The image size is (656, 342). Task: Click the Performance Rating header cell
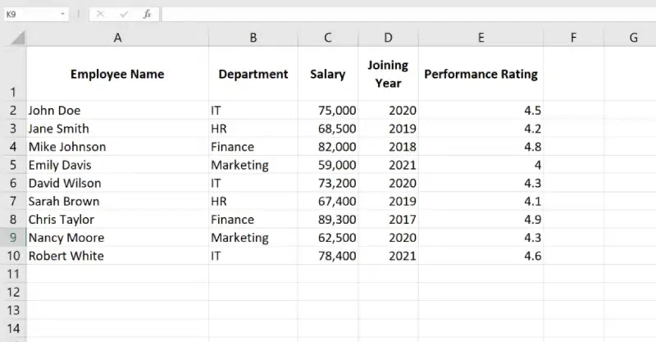481,74
